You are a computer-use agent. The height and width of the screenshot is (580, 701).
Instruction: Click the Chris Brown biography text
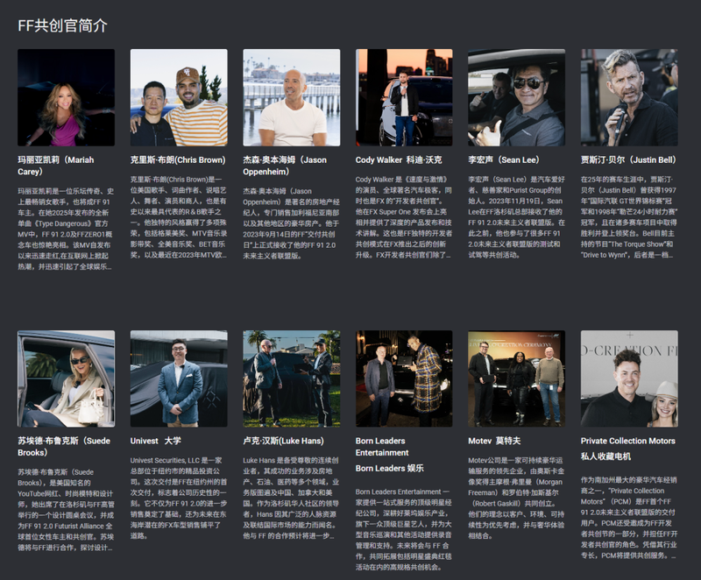click(179, 217)
